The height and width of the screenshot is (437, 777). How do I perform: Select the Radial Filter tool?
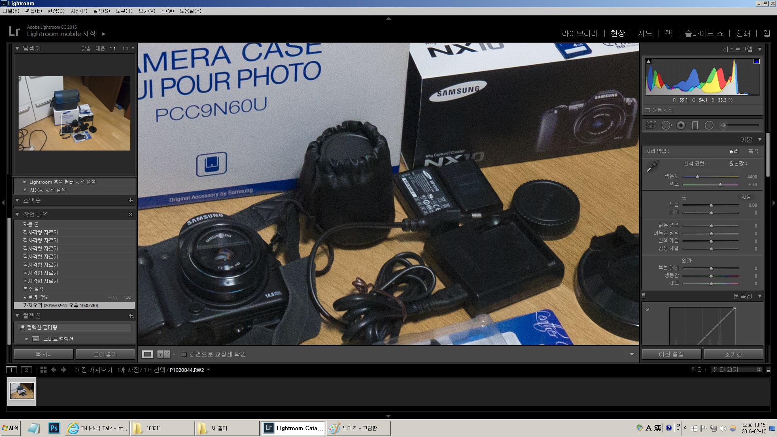[x=709, y=125]
